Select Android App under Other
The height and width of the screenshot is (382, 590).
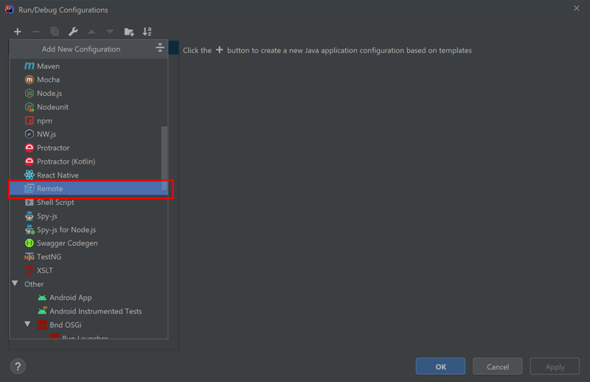pyautogui.click(x=88, y=297)
